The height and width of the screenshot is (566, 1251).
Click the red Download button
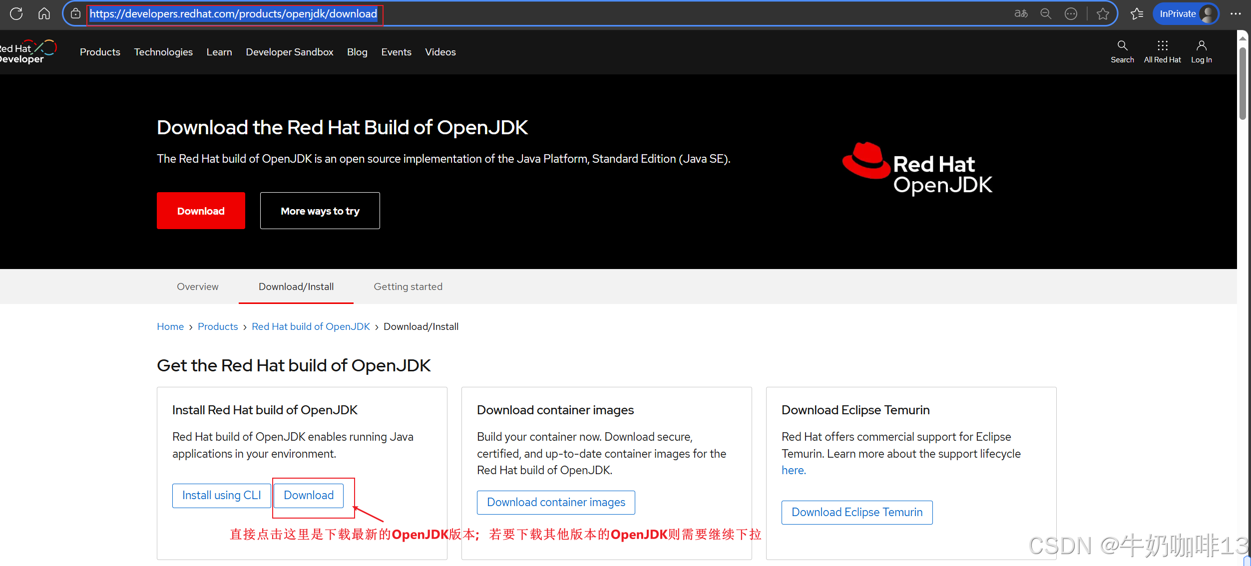201,211
